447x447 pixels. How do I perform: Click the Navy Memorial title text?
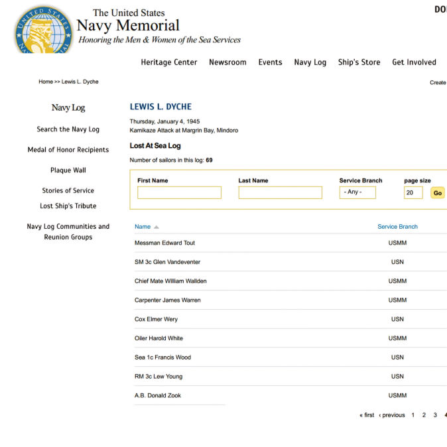click(128, 25)
